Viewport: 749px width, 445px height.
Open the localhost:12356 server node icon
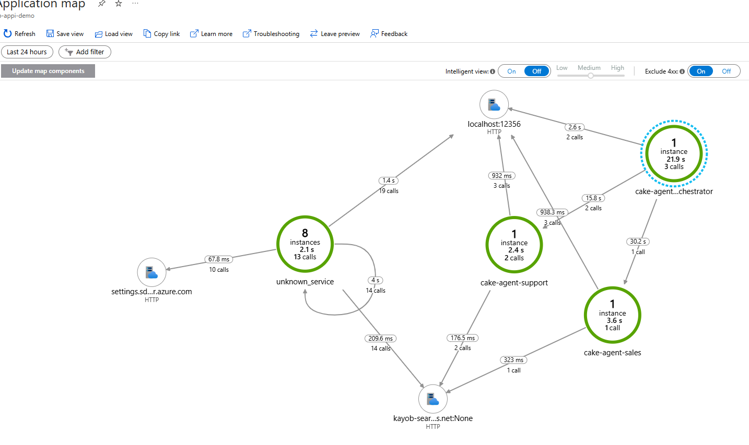pos(494,105)
